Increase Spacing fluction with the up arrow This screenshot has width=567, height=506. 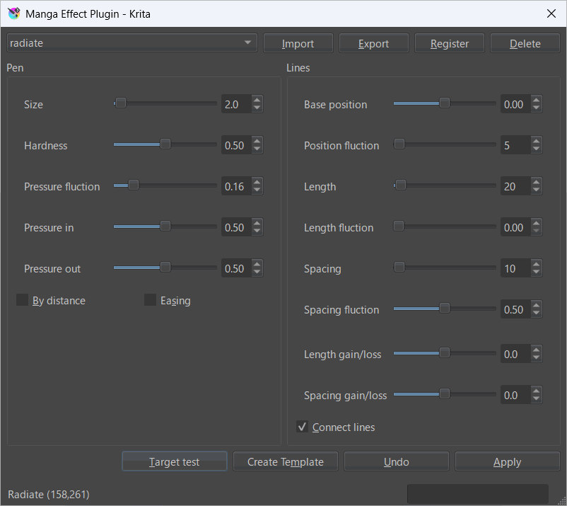tap(537, 305)
